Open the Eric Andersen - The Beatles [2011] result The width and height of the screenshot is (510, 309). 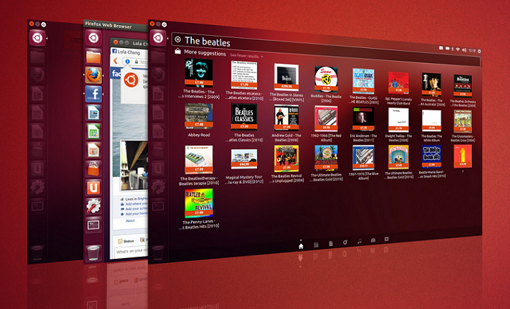click(363, 125)
